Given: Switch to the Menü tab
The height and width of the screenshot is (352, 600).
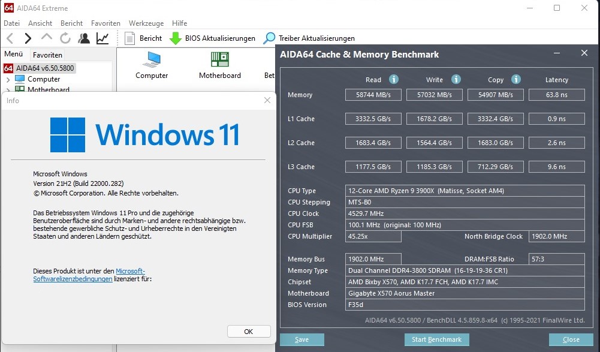Looking at the screenshot, I should (14, 54).
